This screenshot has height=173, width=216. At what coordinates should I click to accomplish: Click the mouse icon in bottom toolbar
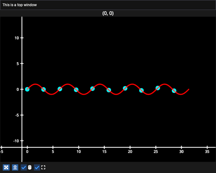point(30,167)
